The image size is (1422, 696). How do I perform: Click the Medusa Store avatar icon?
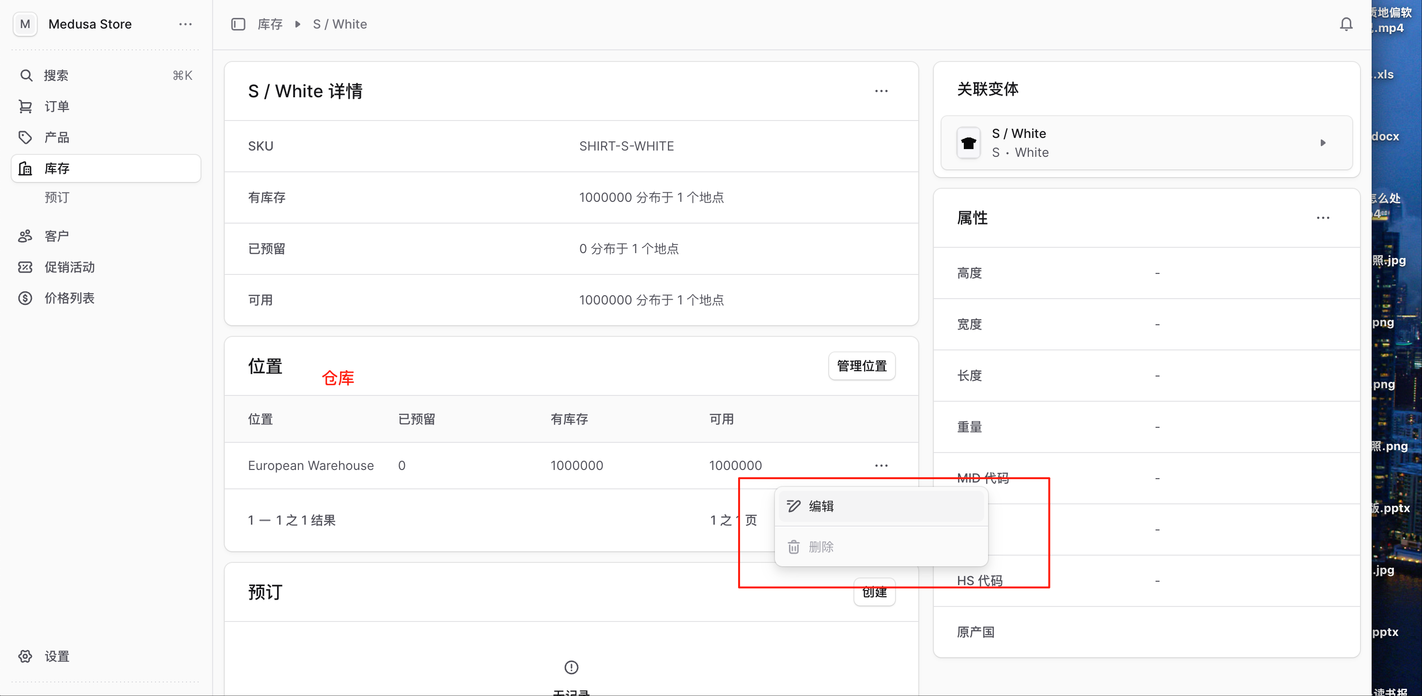click(25, 24)
